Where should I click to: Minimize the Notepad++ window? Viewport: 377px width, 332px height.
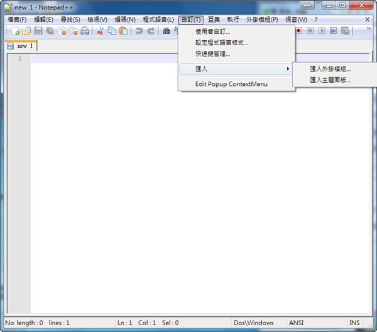[329, 5]
